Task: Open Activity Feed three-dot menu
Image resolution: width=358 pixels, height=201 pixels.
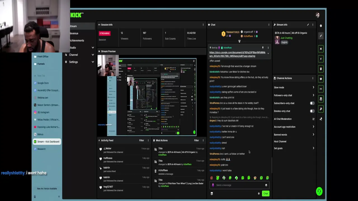Action: coord(148,140)
